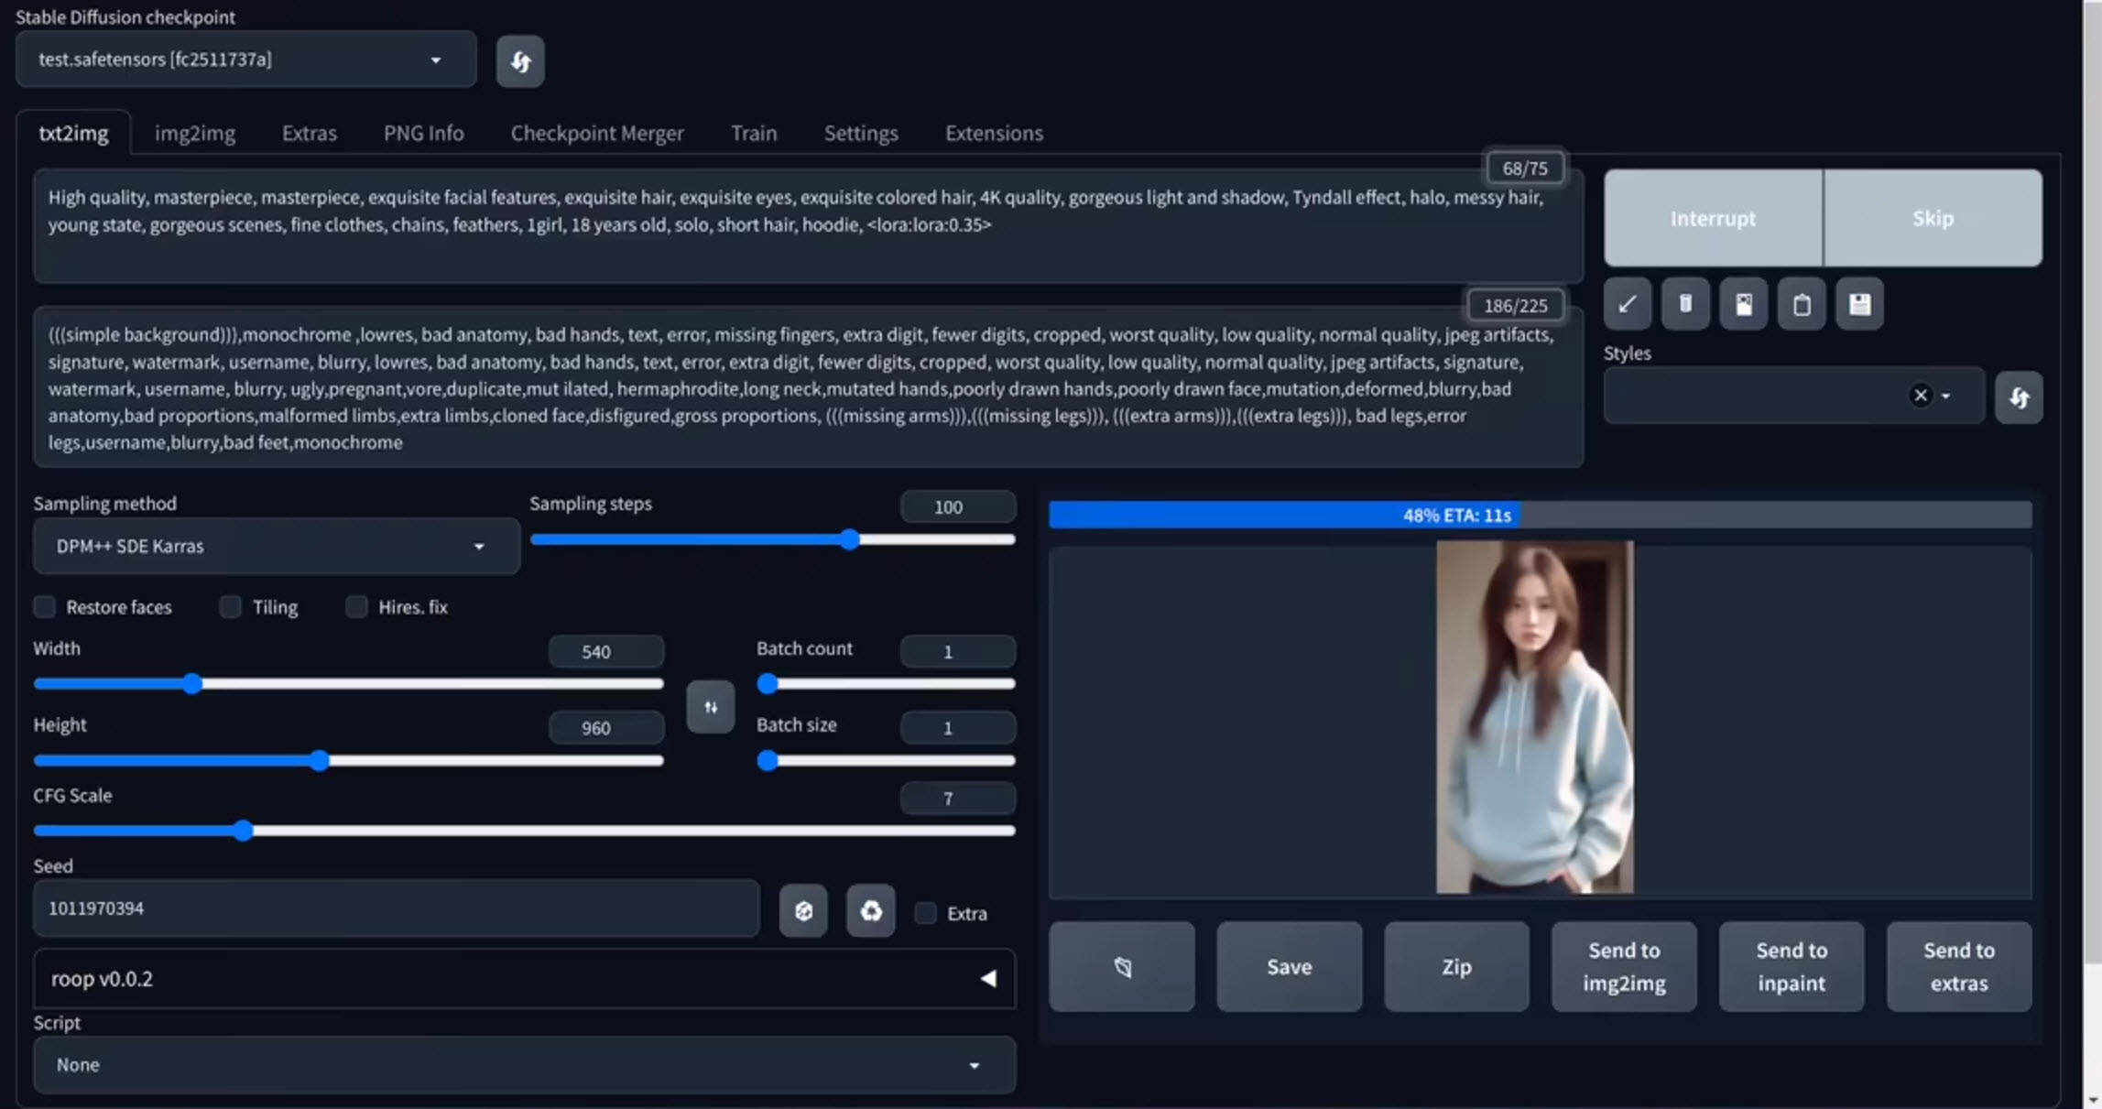The image size is (2102, 1109).
Task: Click the trash icon to clear prompt
Action: point(1684,304)
